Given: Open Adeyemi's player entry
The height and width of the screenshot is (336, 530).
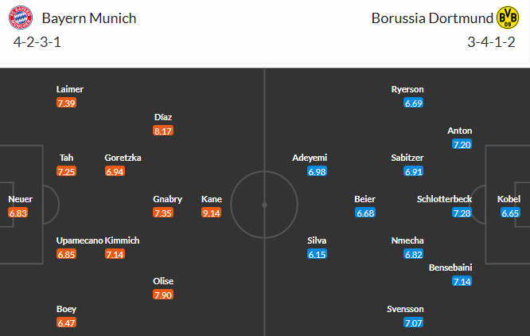Looking at the screenshot, I should point(310,158).
